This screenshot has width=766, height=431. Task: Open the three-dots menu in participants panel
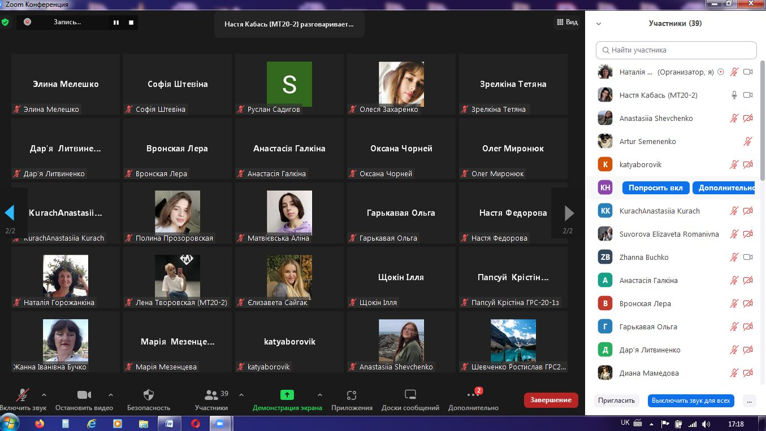click(x=750, y=400)
